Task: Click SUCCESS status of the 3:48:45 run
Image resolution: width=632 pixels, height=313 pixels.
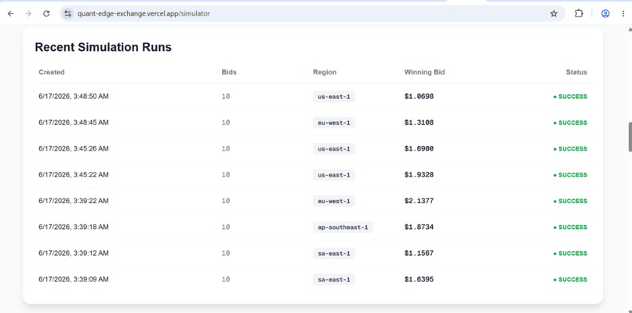Action: click(570, 122)
